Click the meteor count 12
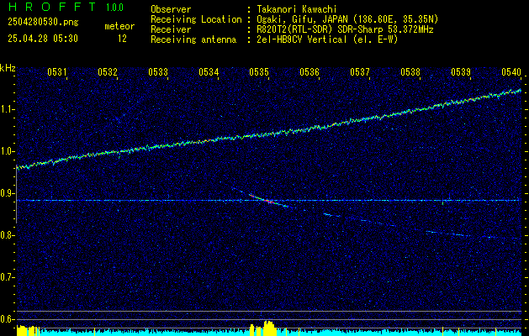The height and width of the screenshot is (336, 529). tap(122, 39)
